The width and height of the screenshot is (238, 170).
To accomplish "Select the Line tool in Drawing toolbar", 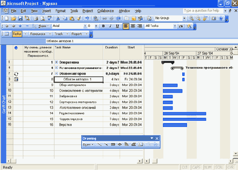I will [x=99, y=145].
